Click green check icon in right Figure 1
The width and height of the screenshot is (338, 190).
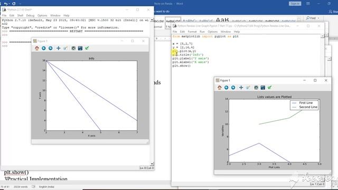click(x=269, y=88)
